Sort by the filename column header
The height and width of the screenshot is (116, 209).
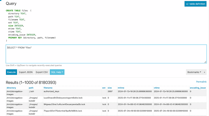tap(48, 88)
